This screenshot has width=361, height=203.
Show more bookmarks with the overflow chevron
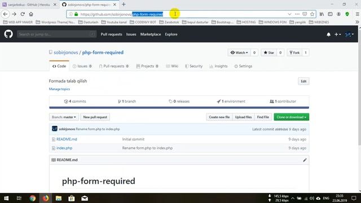357,22
